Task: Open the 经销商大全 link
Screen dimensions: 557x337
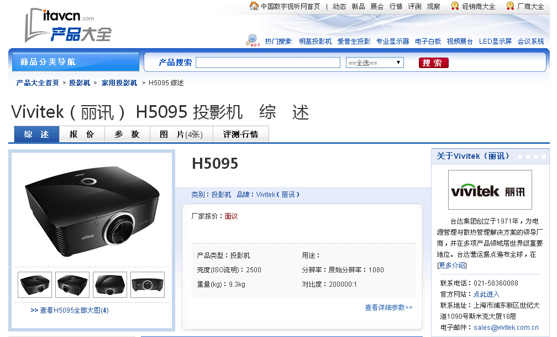Action: coord(479,7)
